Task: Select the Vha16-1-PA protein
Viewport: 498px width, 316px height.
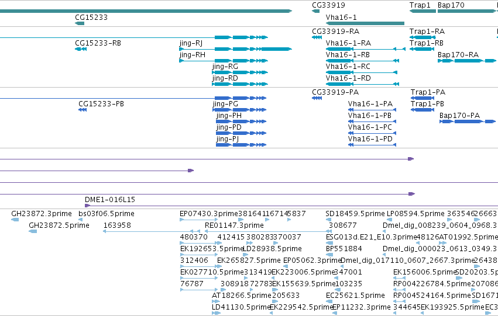Action: (x=370, y=104)
